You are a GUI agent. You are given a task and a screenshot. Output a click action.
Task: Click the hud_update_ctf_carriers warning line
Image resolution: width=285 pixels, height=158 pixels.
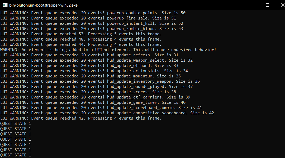[95, 97]
